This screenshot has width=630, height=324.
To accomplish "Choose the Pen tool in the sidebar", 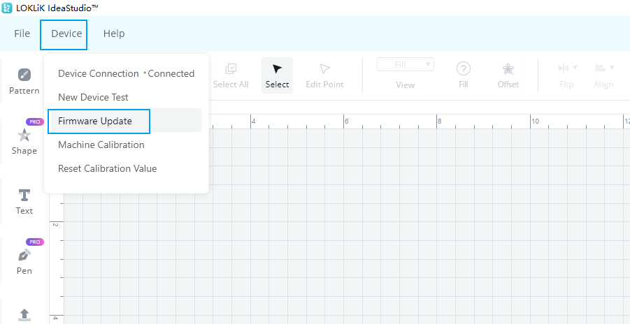I will [24, 262].
